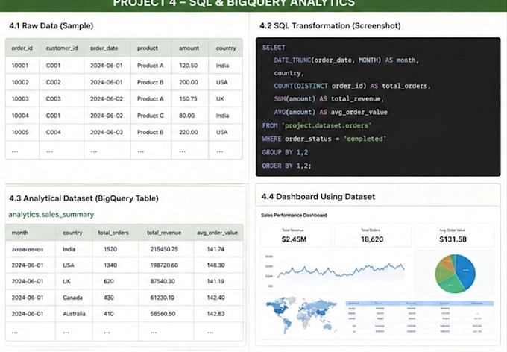The height and width of the screenshot is (352, 507).
Task: Click the FROM project.dataset.orders line
Action: (x=317, y=125)
